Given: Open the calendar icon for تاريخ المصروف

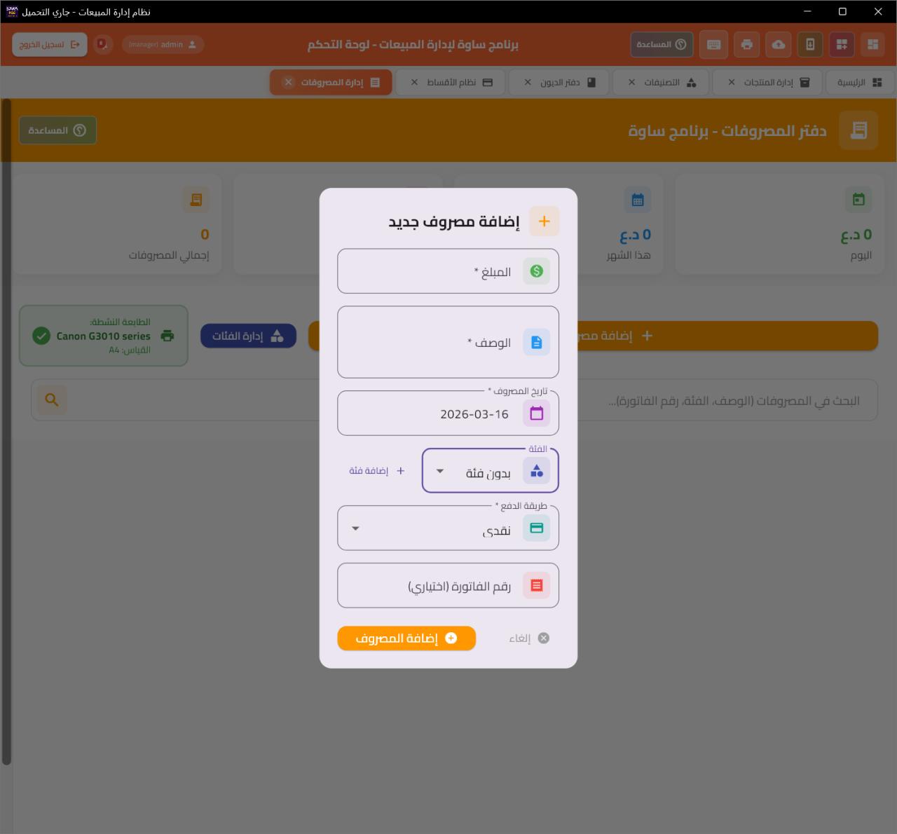Looking at the screenshot, I should pyautogui.click(x=537, y=413).
